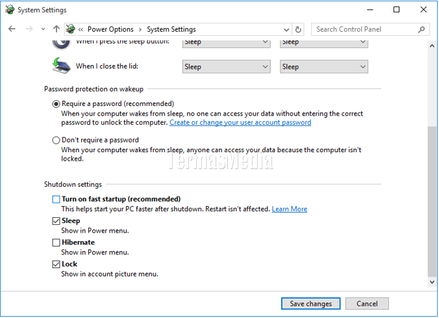Click the System Settings title bar icon
This screenshot has width=439, height=318.
point(10,10)
